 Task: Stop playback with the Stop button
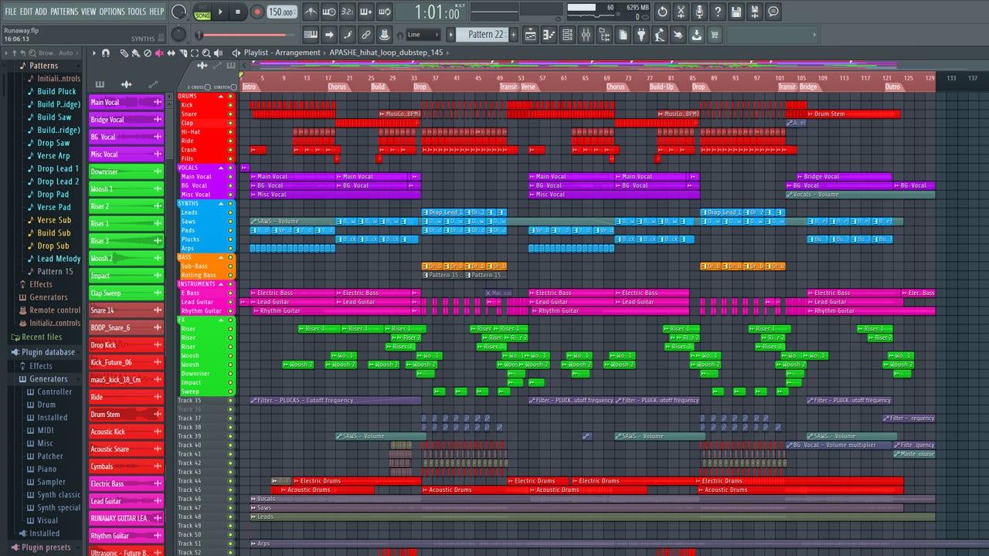click(x=238, y=12)
